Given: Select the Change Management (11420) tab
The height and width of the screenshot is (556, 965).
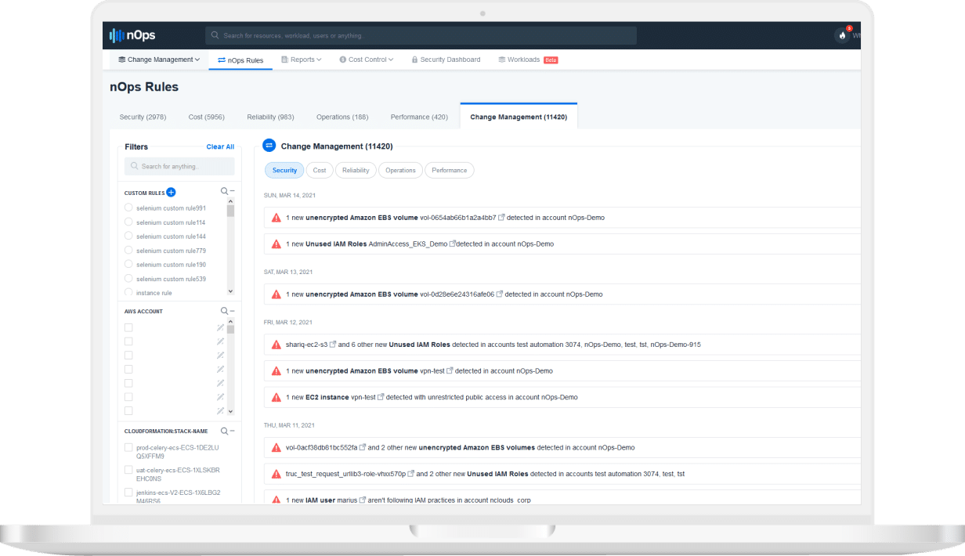Looking at the screenshot, I should pos(519,116).
